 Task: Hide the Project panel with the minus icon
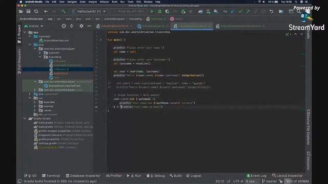coord(89,26)
